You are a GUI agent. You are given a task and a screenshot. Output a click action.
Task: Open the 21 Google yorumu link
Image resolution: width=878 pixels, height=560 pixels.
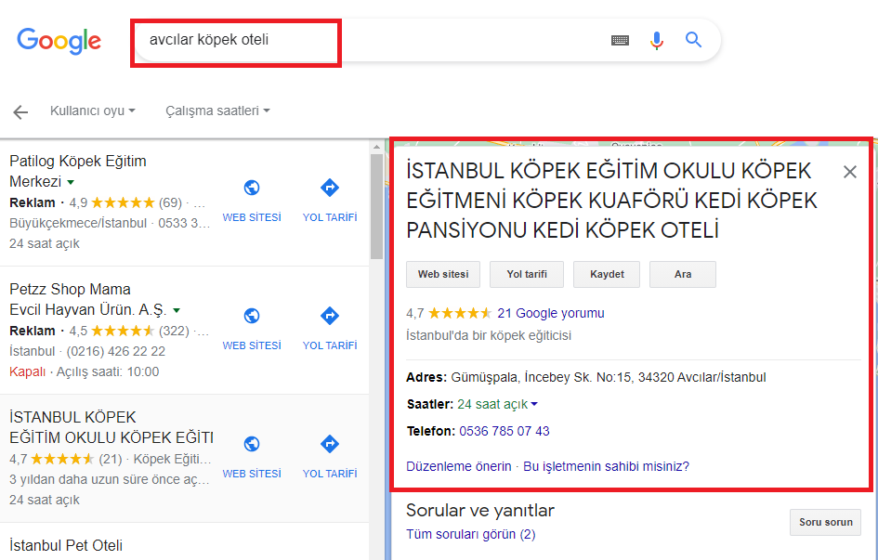coord(551,313)
